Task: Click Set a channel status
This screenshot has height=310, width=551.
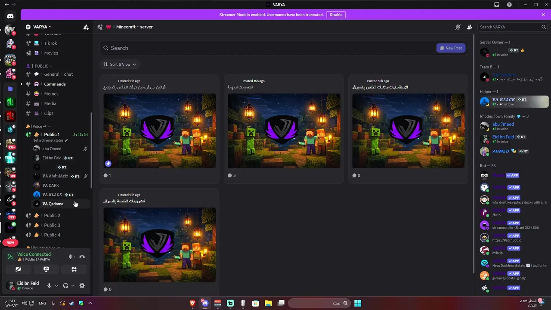Action: (50, 140)
